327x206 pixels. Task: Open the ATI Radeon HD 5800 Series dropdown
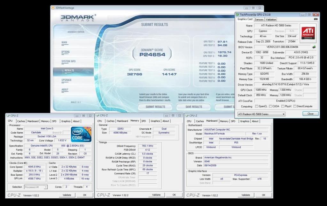(261, 114)
